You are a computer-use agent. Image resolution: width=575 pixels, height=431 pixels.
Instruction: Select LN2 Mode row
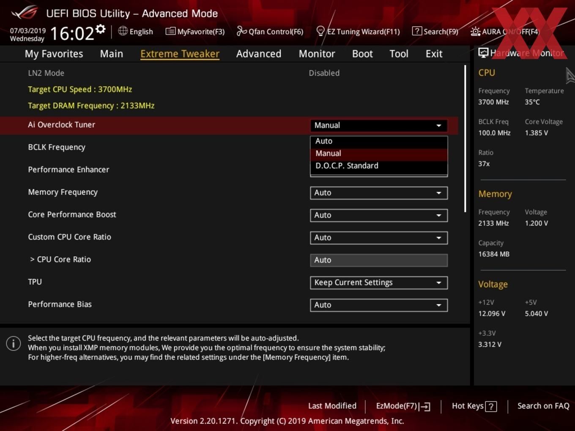(229, 73)
